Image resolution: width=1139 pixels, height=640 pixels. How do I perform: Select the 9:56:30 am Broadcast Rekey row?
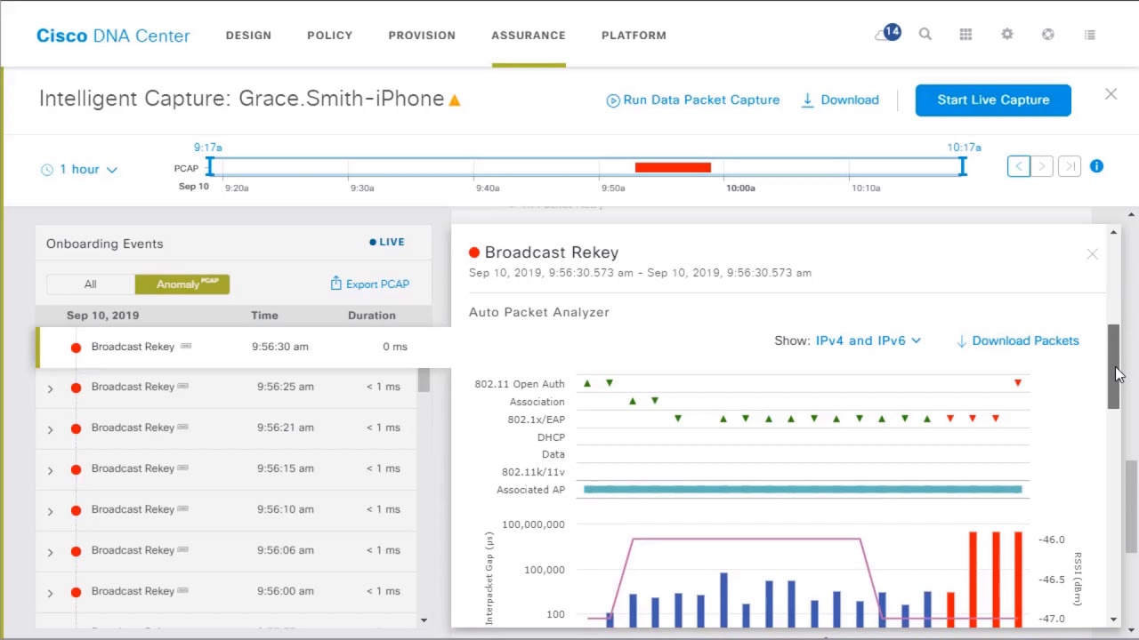[x=243, y=347]
